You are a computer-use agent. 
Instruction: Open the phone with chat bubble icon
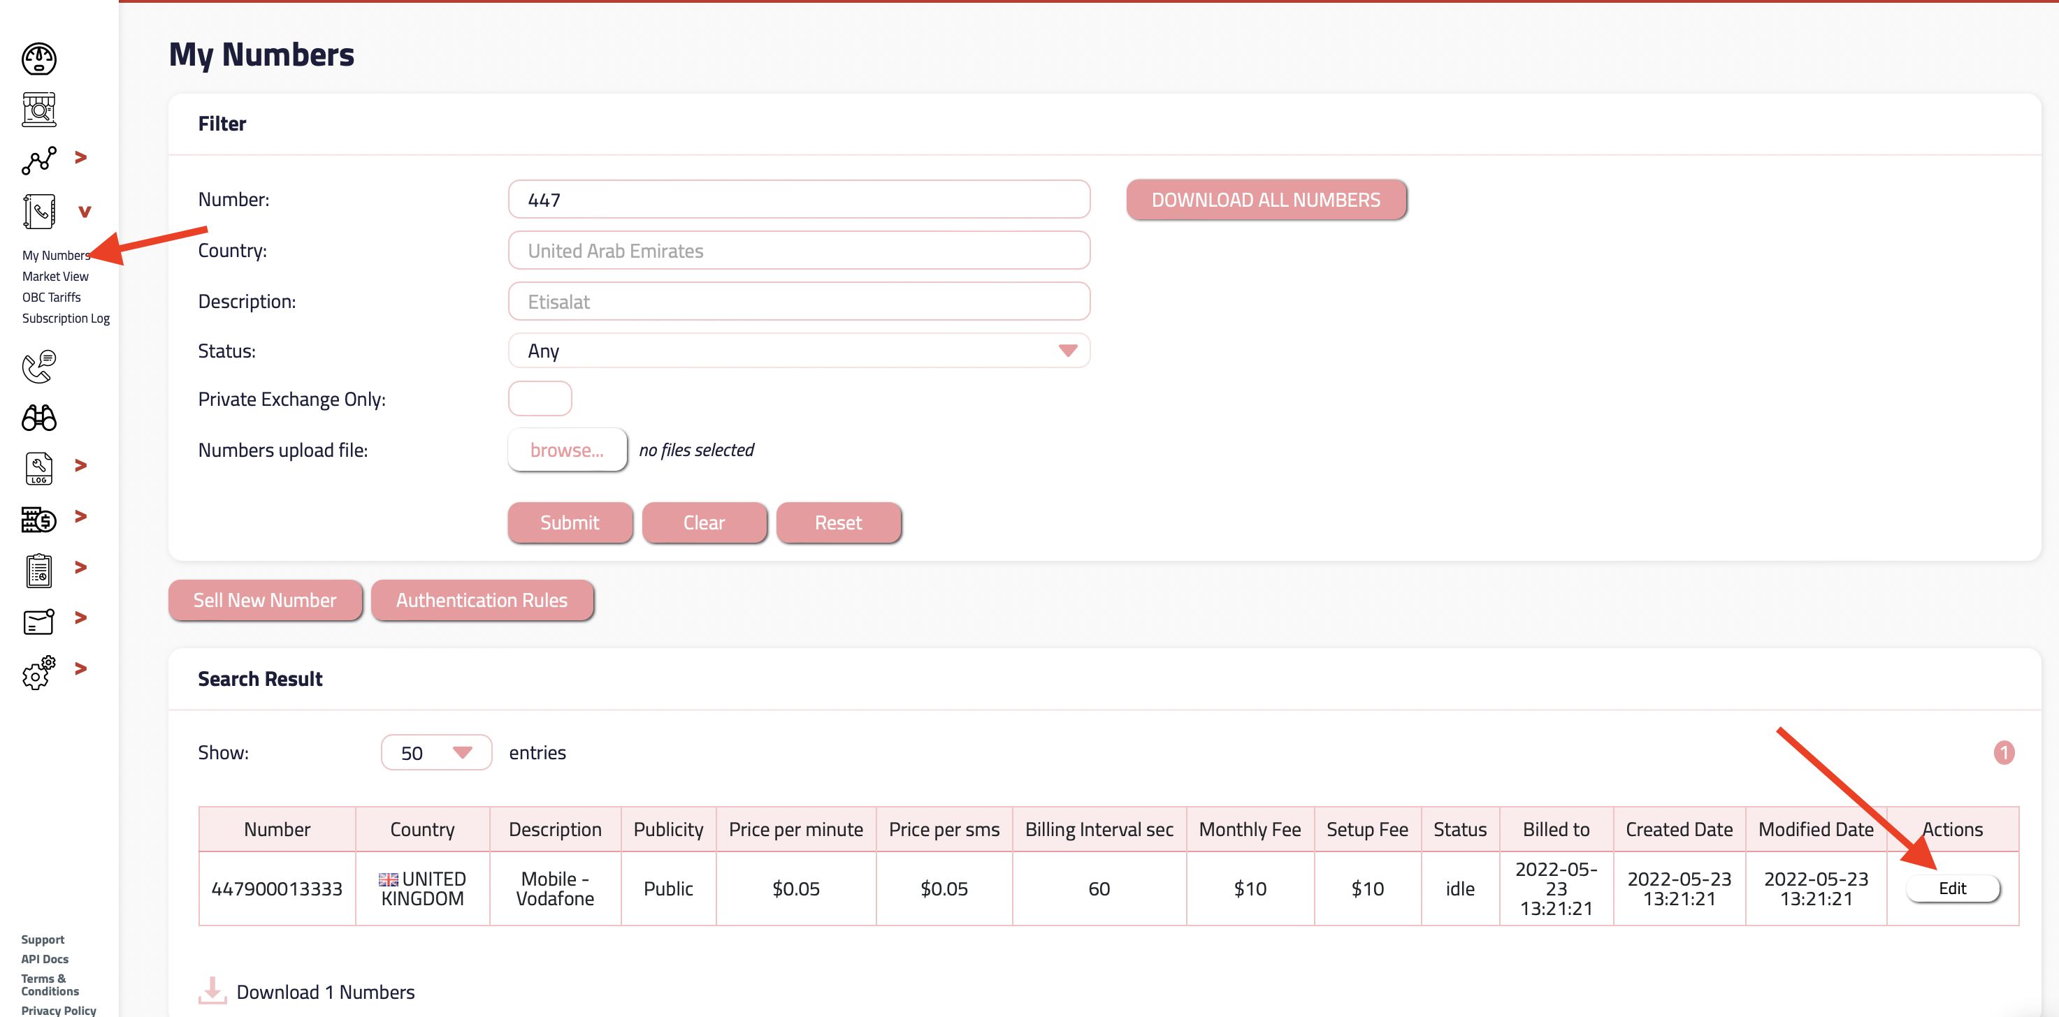click(38, 367)
